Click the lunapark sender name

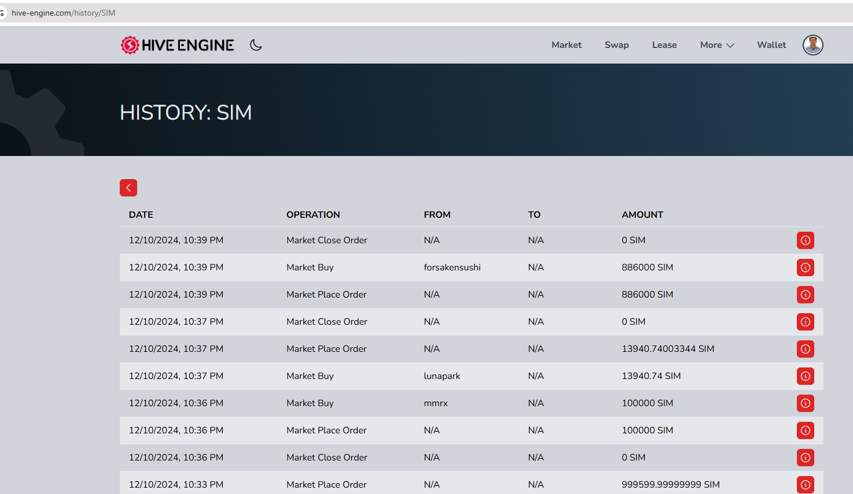(442, 376)
